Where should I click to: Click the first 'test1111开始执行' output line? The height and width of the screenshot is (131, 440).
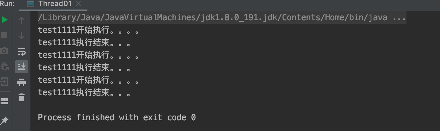(x=88, y=30)
